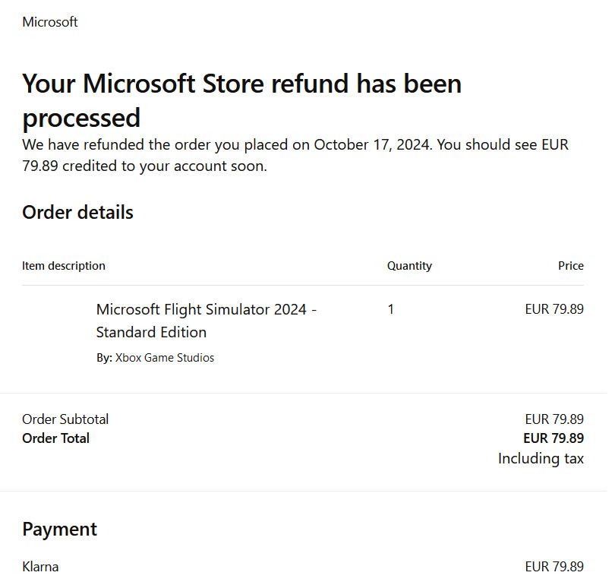Click the Payment section heading
This screenshot has height=585, width=615.
tap(59, 530)
